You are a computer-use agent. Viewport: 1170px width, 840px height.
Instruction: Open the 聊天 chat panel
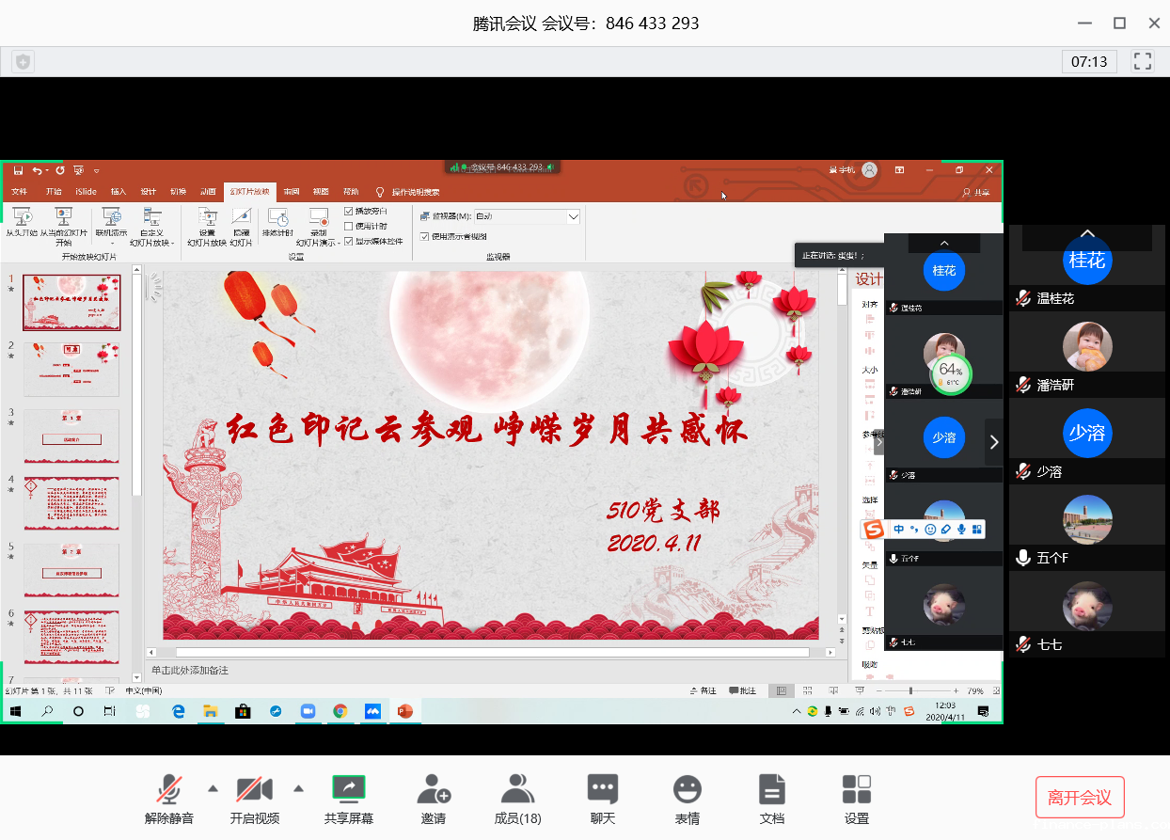tap(602, 799)
